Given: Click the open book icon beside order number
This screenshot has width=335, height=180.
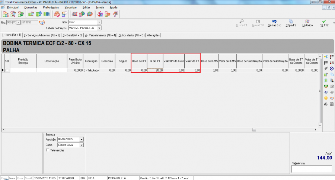Looking at the screenshot, I should coord(42,23).
